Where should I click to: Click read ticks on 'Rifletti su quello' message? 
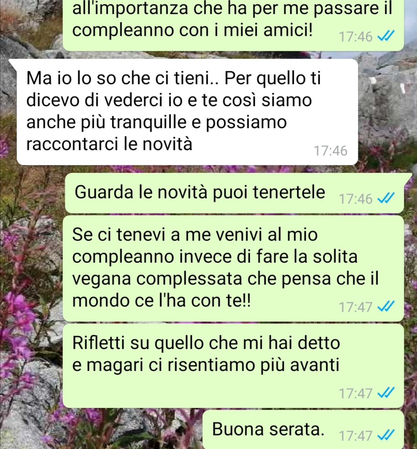(386, 393)
